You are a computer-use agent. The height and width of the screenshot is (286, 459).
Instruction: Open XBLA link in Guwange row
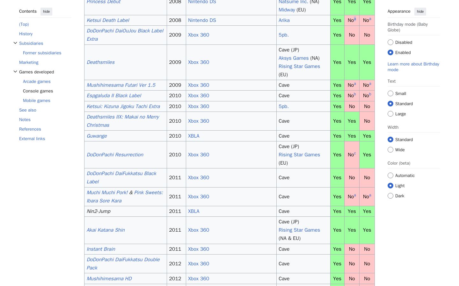194,136
